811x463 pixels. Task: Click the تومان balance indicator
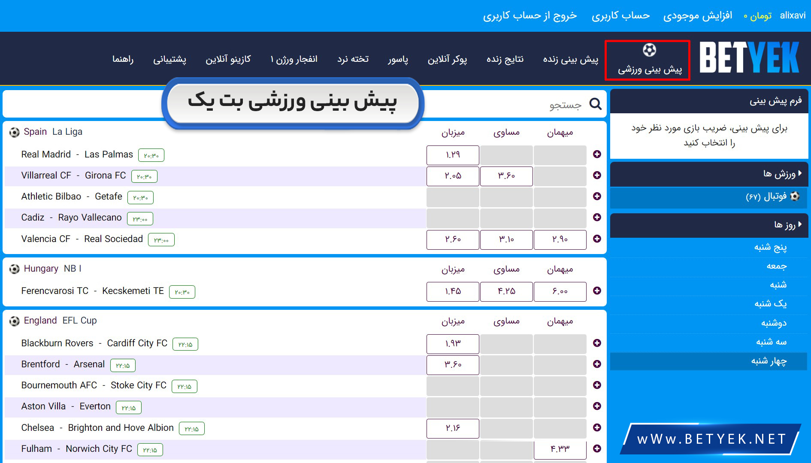pyautogui.click(x=758, y=15)
